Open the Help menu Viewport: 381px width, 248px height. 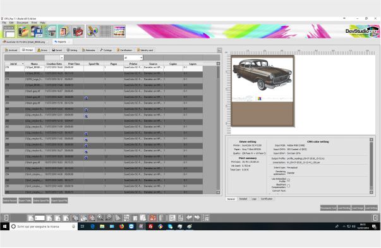[43, 23]
